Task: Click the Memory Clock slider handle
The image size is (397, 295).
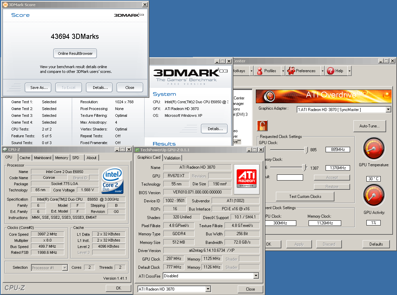Action: [304, 168]
